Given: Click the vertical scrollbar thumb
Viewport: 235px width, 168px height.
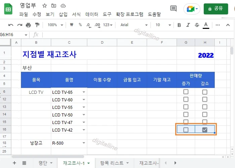Looking at the screenshot, I should coord(232,51).
